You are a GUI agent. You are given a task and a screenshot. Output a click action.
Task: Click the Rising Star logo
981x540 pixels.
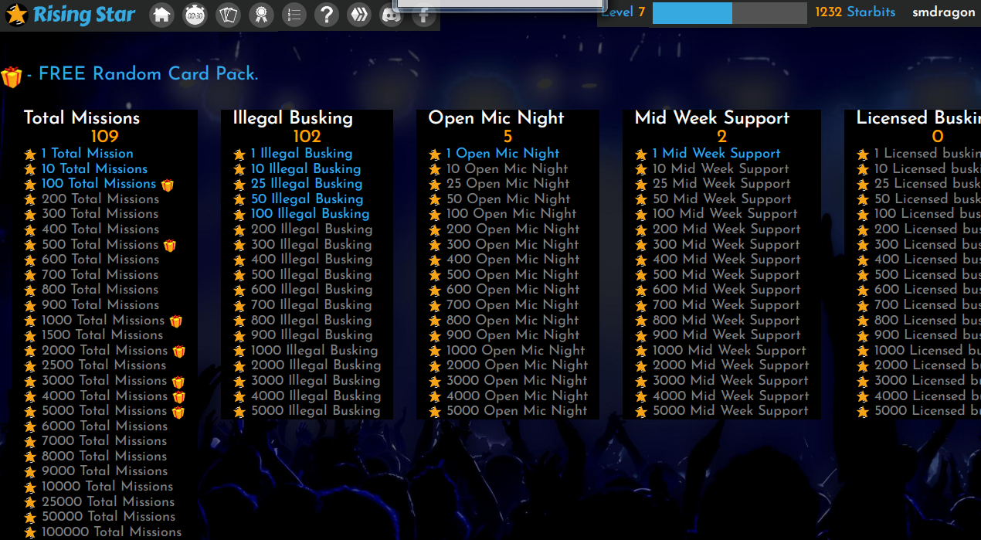70,15
